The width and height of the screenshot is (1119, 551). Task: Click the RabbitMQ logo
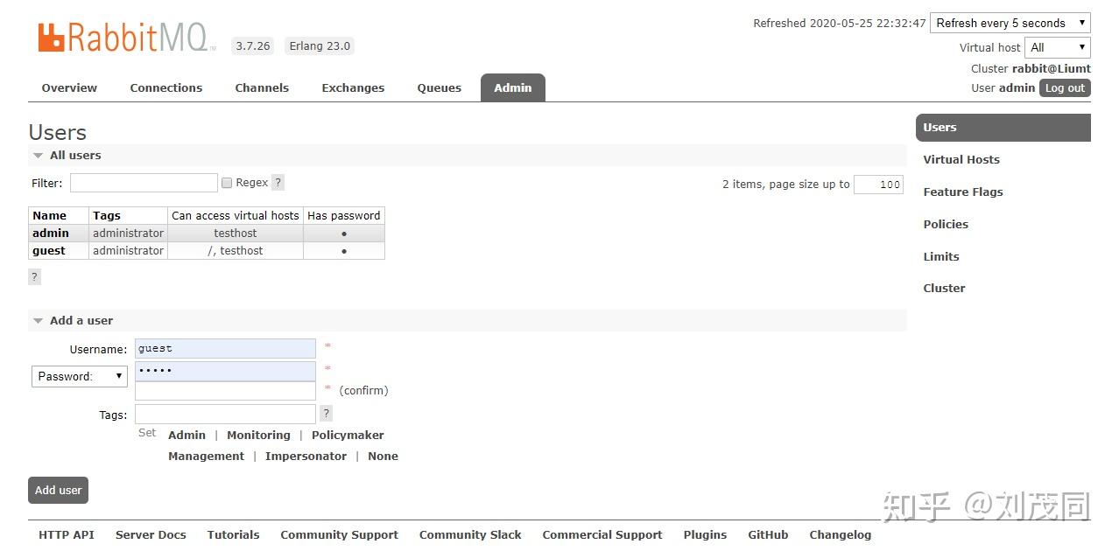tap(126, 38)
